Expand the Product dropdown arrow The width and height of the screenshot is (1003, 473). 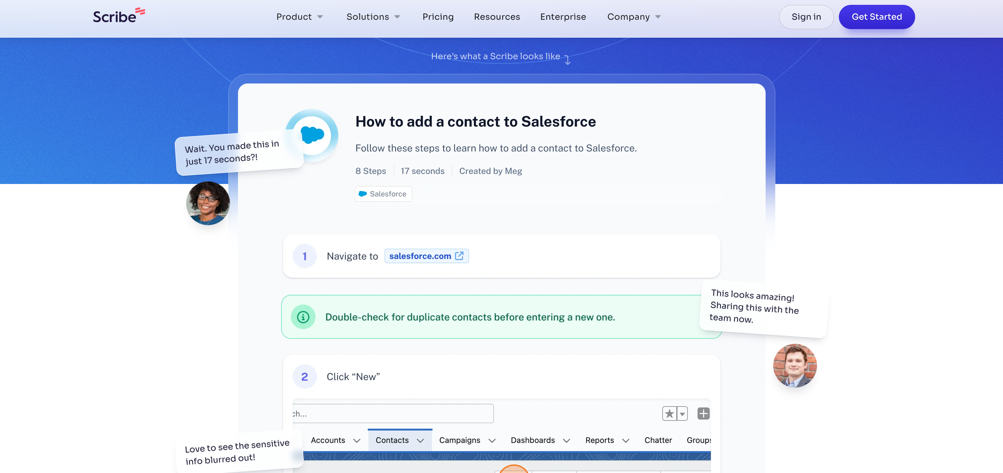pyautogui.click(x=320, y=17)
